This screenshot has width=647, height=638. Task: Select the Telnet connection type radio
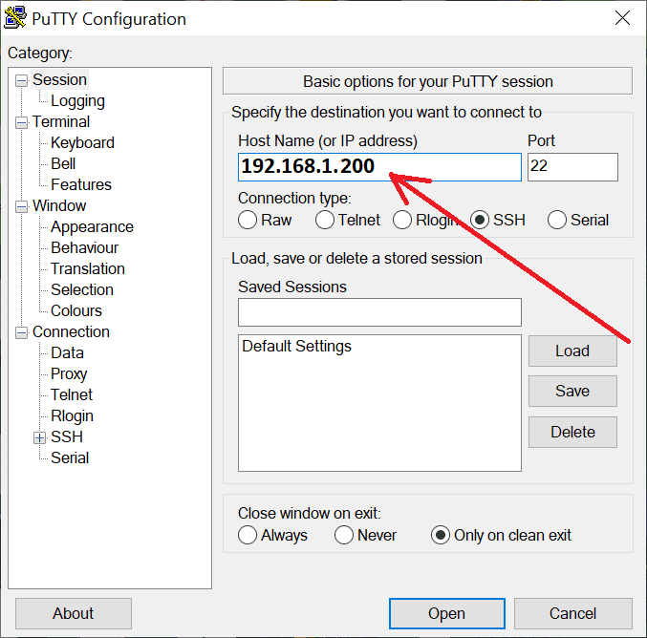(325, 220)
